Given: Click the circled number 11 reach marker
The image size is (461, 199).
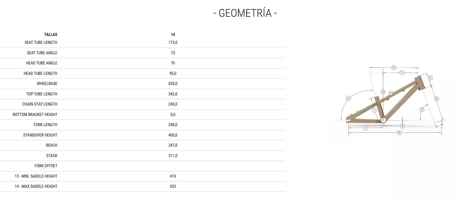Looking at the screenshot, I should click(x=402, y=73).
